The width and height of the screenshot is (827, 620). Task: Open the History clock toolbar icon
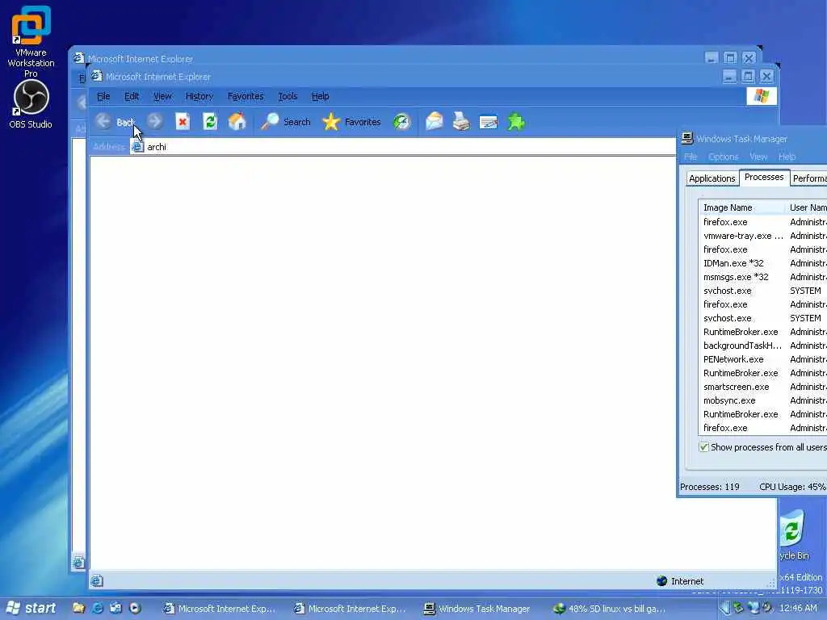[402, 122]
